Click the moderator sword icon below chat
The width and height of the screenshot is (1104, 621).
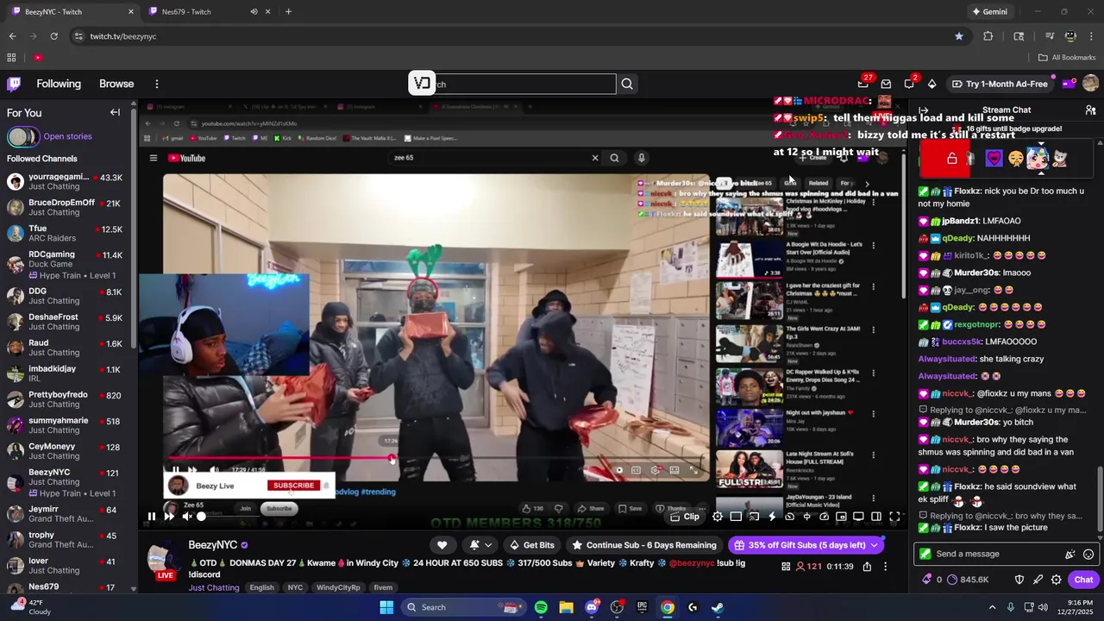pos(1038,580)
